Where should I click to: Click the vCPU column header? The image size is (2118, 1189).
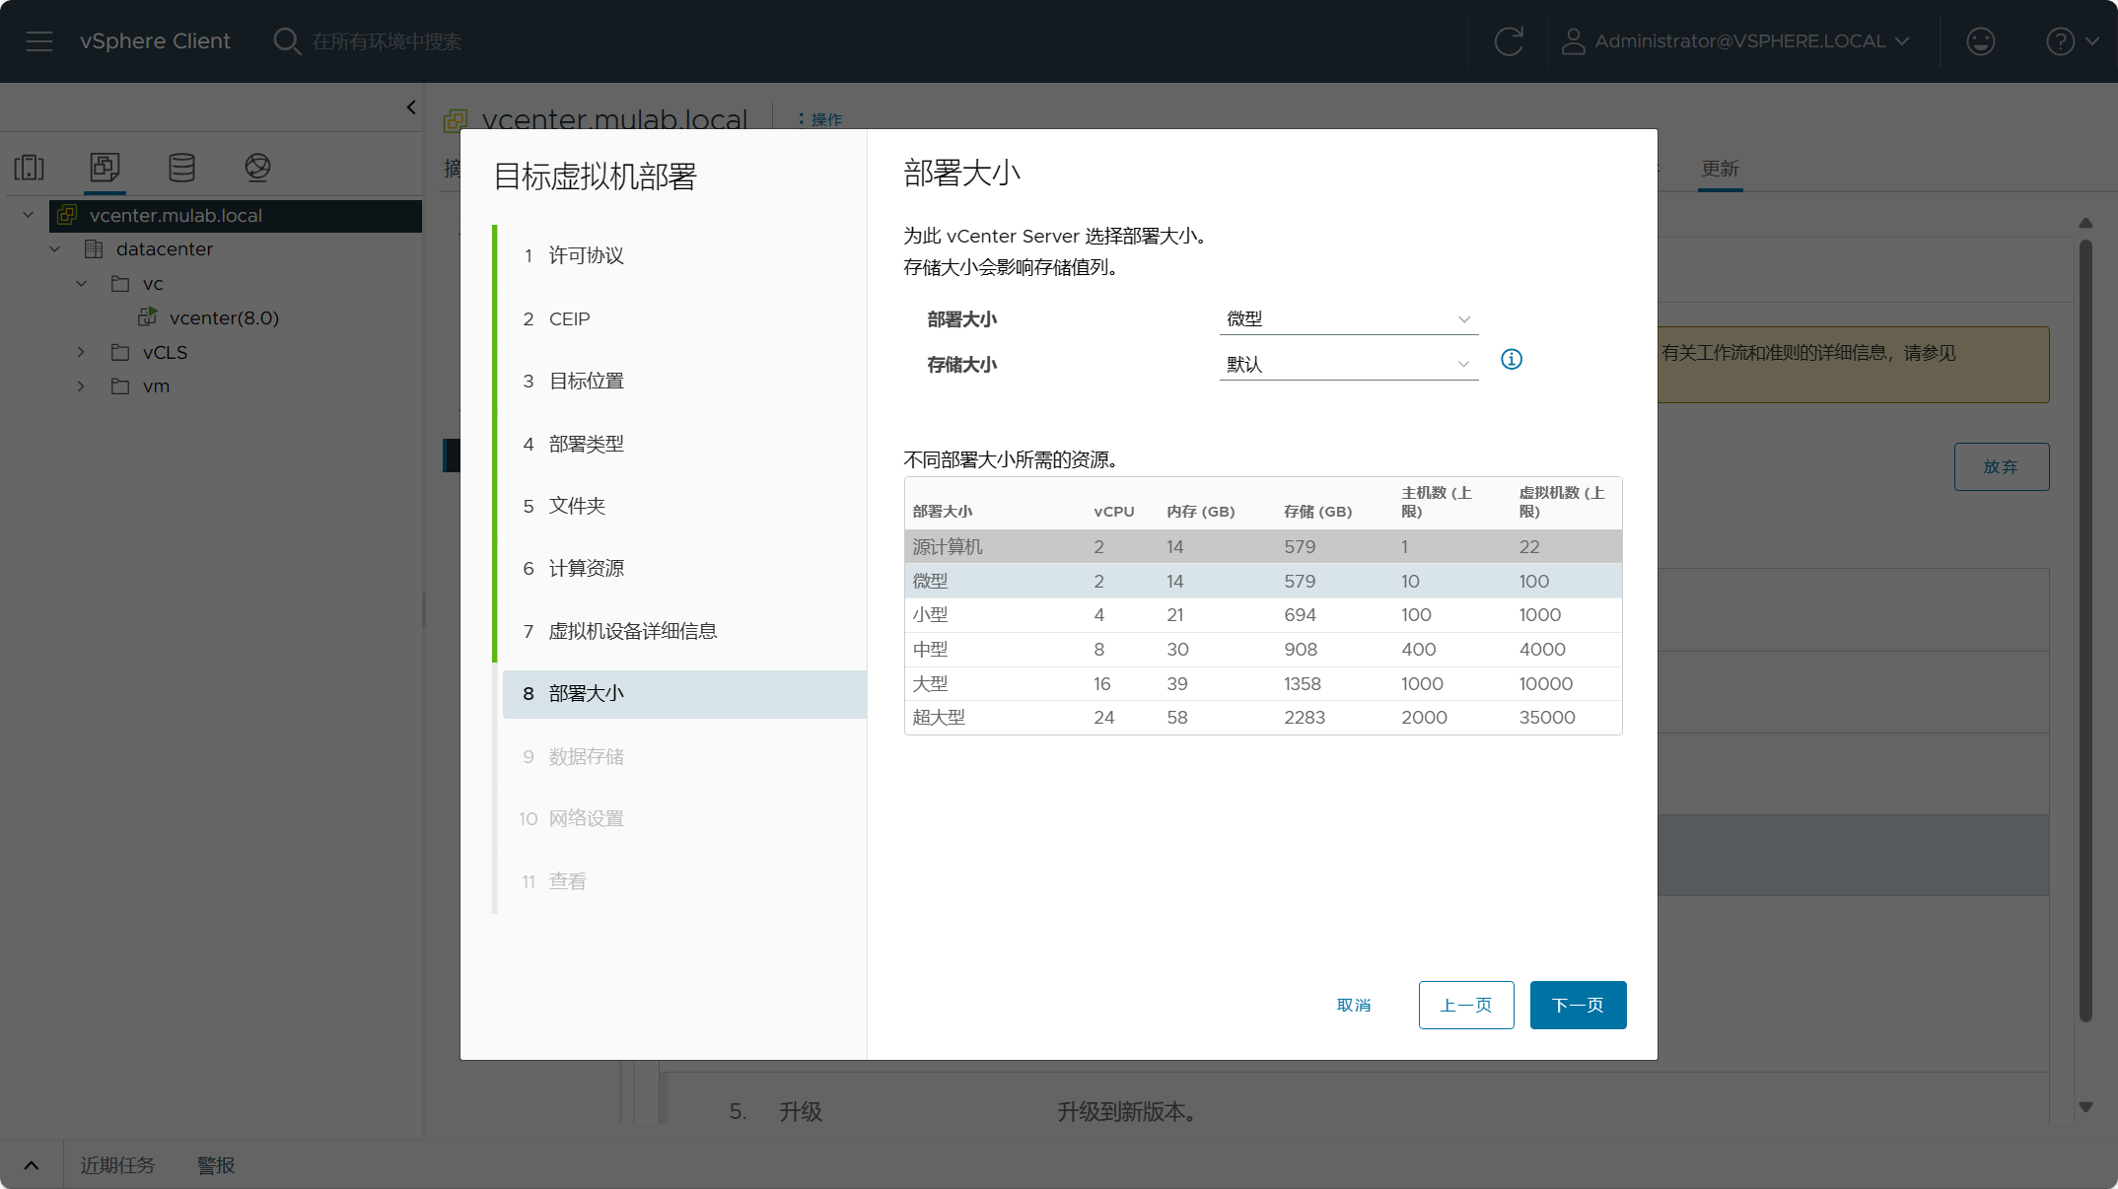click(x=1113, y=512)
